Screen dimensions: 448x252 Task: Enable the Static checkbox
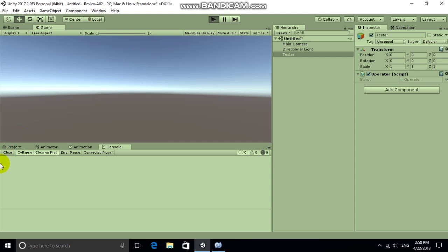click(x=429, y=35)
